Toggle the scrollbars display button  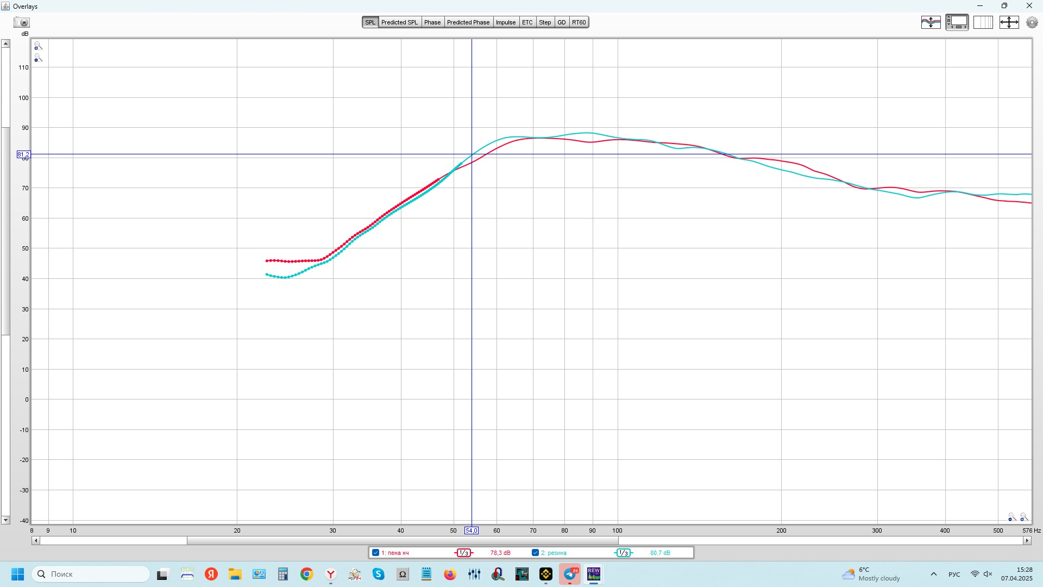957,22
